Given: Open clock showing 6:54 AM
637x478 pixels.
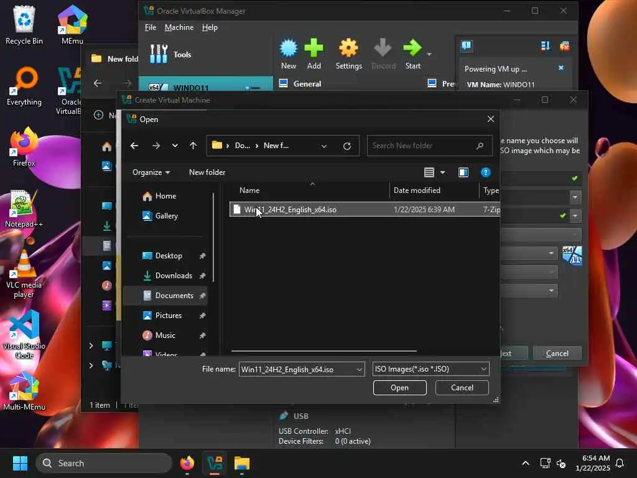Looking at the screenshot, I should [x=593, y=463].
